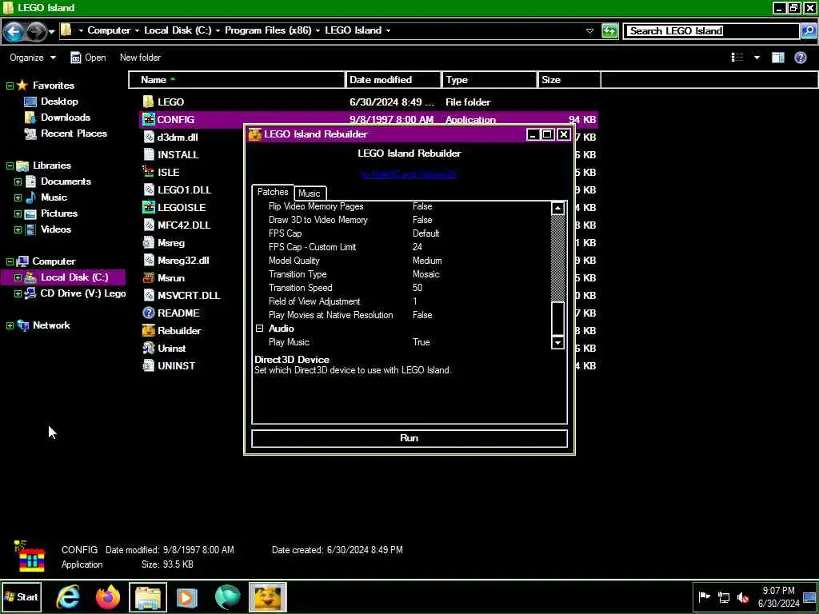This screenshot has width=819, height=614.
Task: Sort file list by Date modified column
Action: click(394, 80)
